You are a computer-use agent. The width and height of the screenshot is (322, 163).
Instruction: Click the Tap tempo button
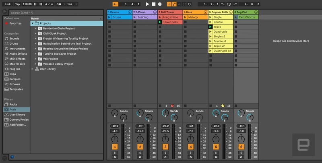click(17, 4)
